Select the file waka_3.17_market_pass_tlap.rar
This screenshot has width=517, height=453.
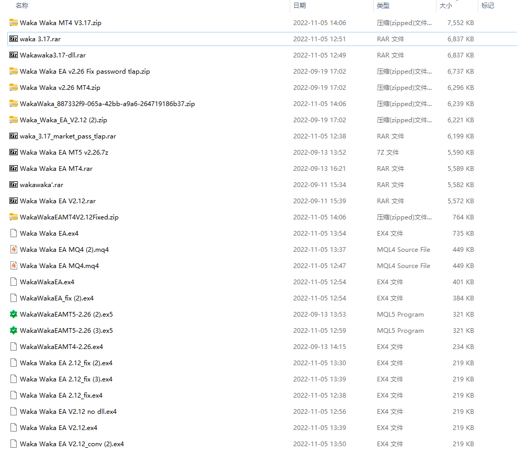point(68,136)
